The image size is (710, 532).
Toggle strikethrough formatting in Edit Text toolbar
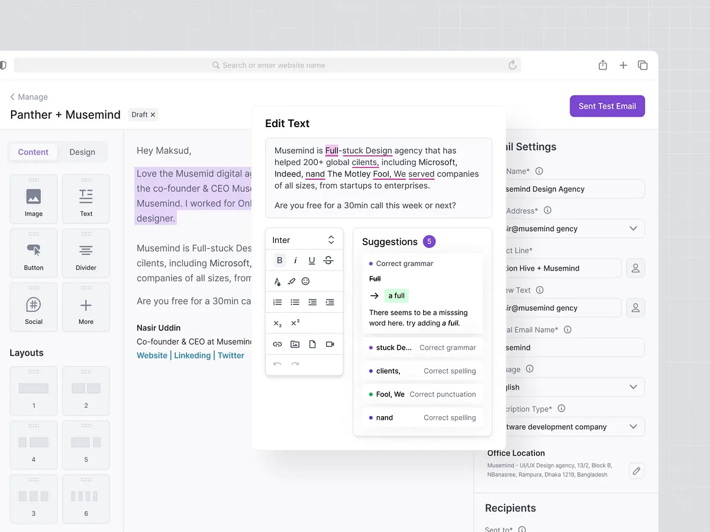328,261
